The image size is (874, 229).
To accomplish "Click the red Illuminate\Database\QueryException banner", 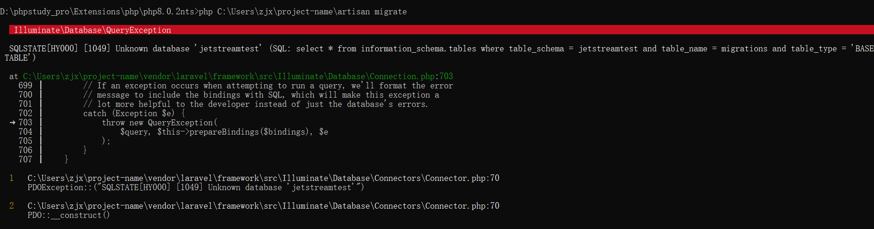I will (x=92, y=30).
